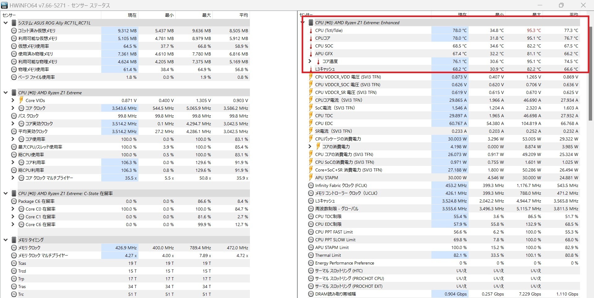Click the 30.003 W current package power value
The width and height of the screenshot is (594, 298).
pyautogui.click(x=457, y=139)
